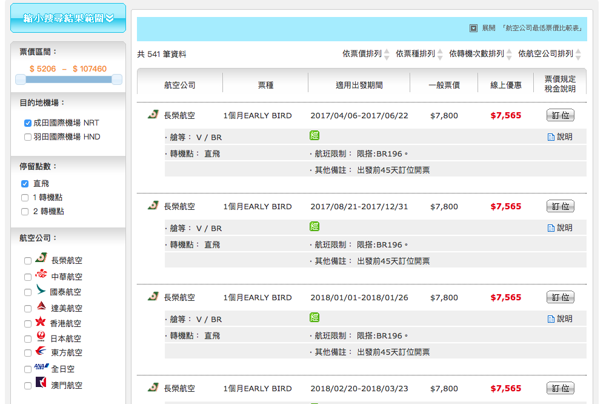Click the EVA Air logo in sidebar filter
This screenshot has height=404, width=609.
41,258
